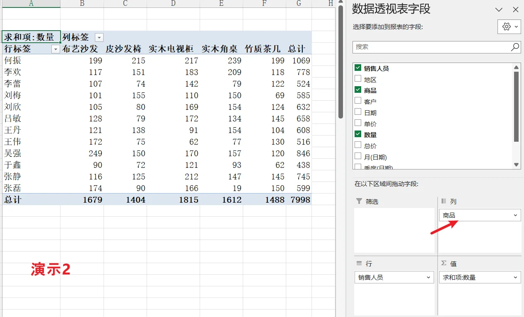Select column E header
Image resolution: width=524 pixels, height=317 pixels.
[221, 4]
